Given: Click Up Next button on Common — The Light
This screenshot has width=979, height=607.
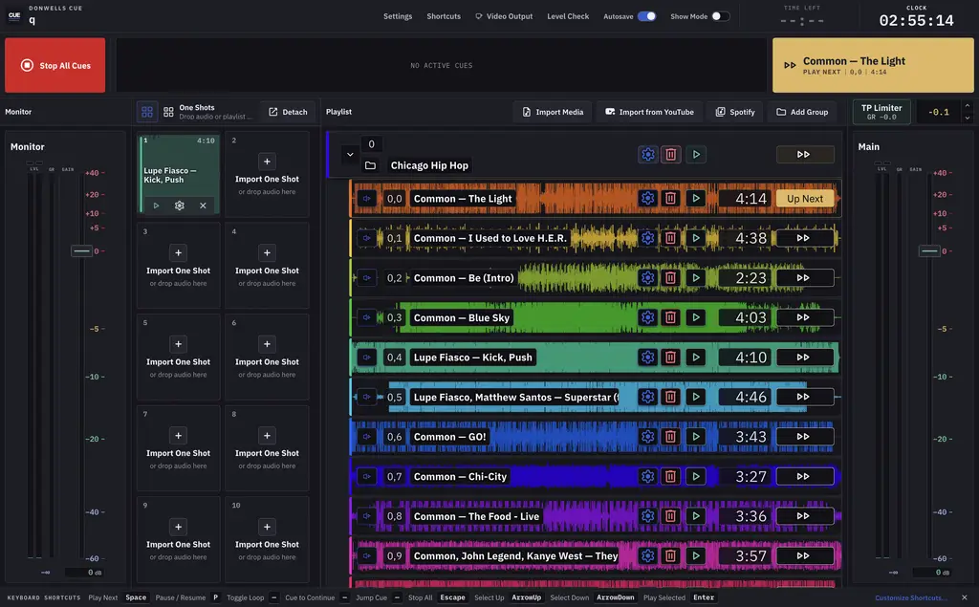Looking at the screenshot, I should pos(805,199).
